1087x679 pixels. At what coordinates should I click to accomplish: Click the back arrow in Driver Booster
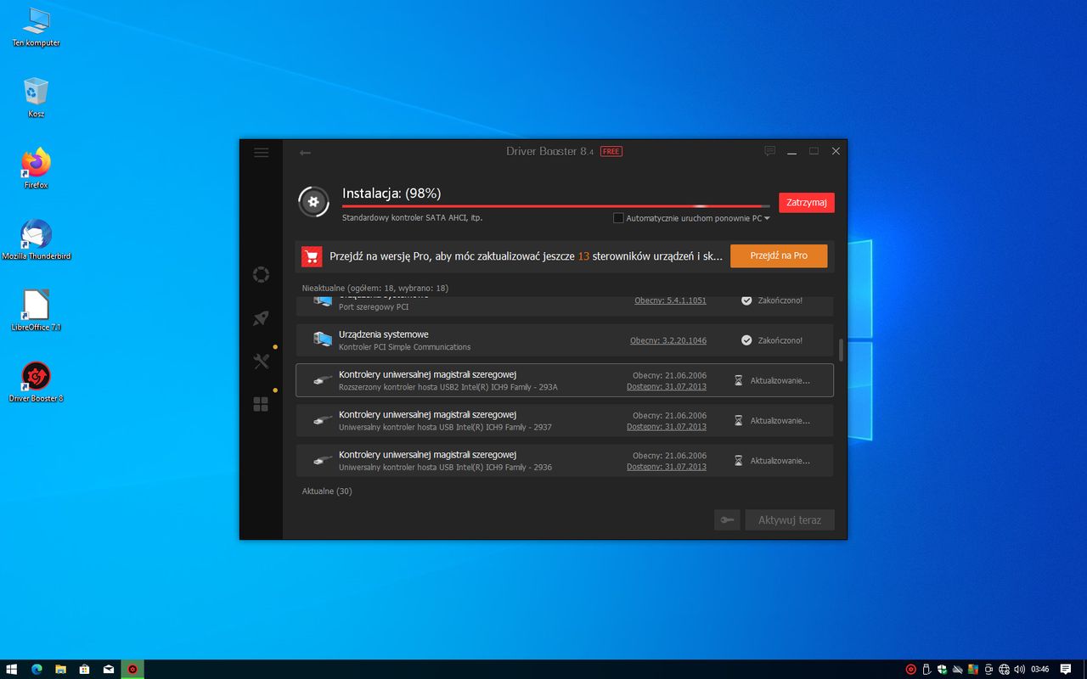[x=305, y=153]
